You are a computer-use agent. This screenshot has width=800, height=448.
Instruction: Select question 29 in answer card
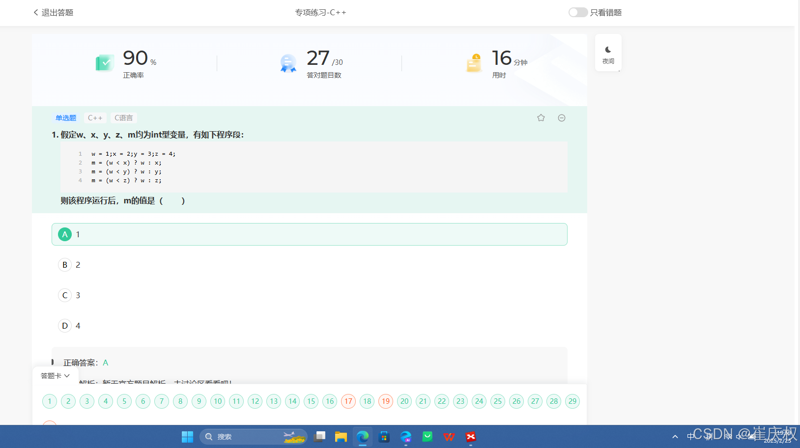pos(572,401)
